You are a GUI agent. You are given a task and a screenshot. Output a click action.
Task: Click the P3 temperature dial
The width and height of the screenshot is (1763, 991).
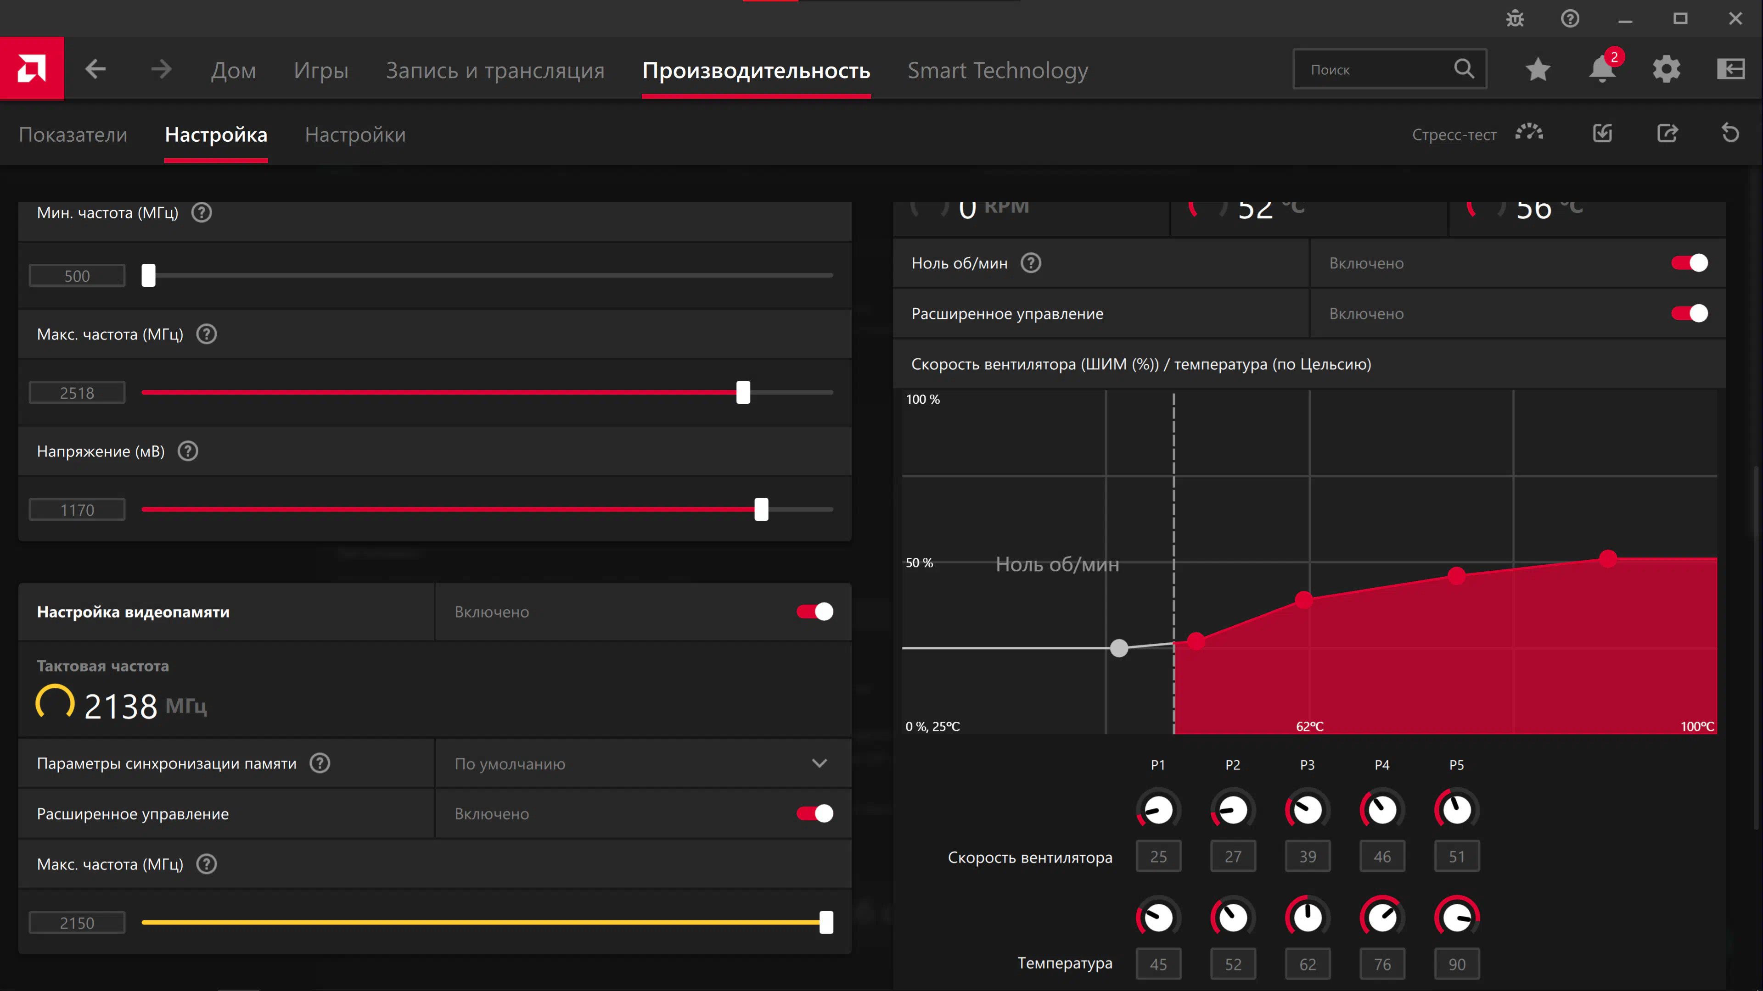coord(1307,918)
